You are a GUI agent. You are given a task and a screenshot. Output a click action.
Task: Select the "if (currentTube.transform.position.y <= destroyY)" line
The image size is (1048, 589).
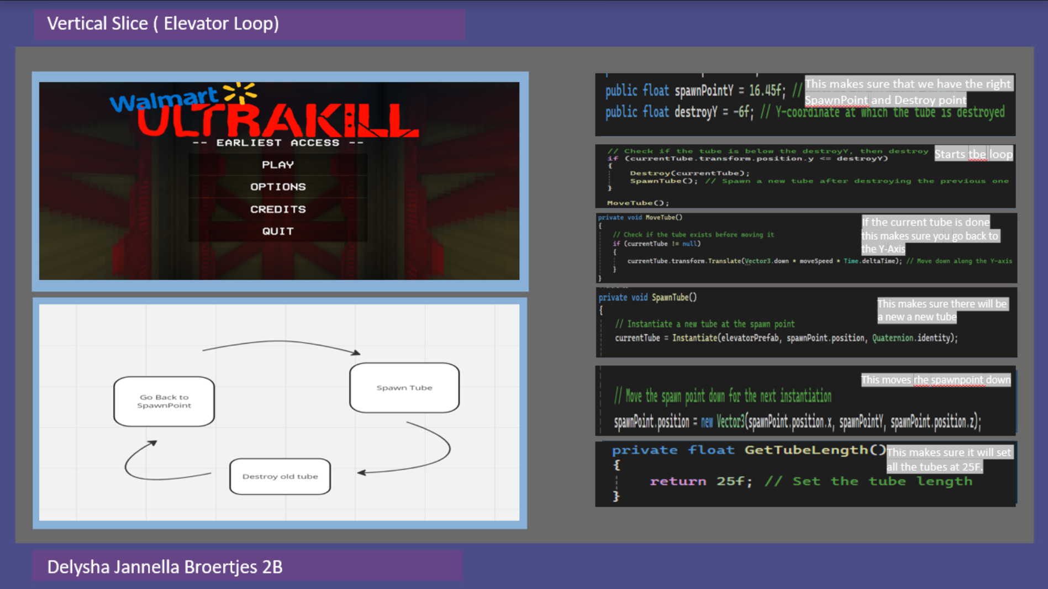point(747,159)
